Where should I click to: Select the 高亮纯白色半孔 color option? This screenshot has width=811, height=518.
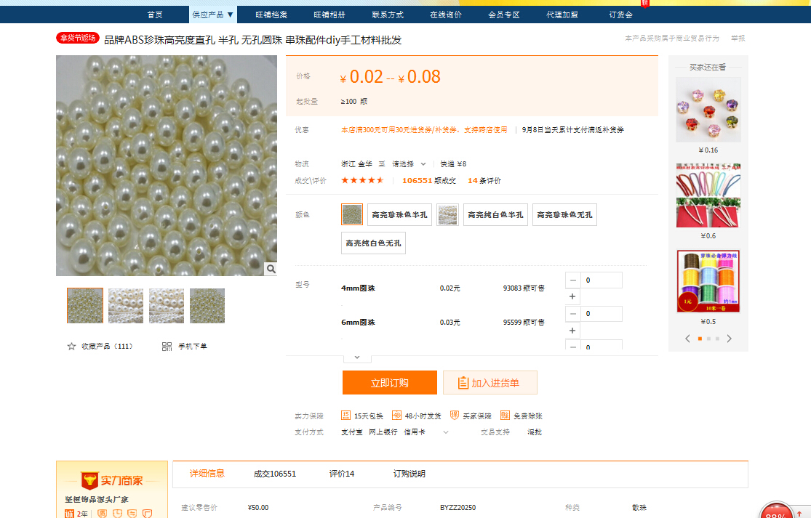(495, 215)
